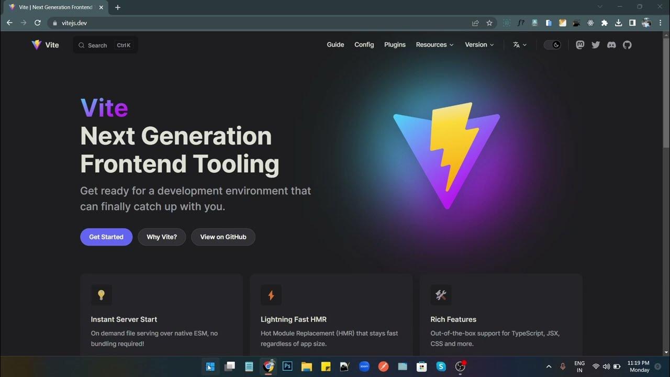Open Task View from the taskbar

(229, 367)
